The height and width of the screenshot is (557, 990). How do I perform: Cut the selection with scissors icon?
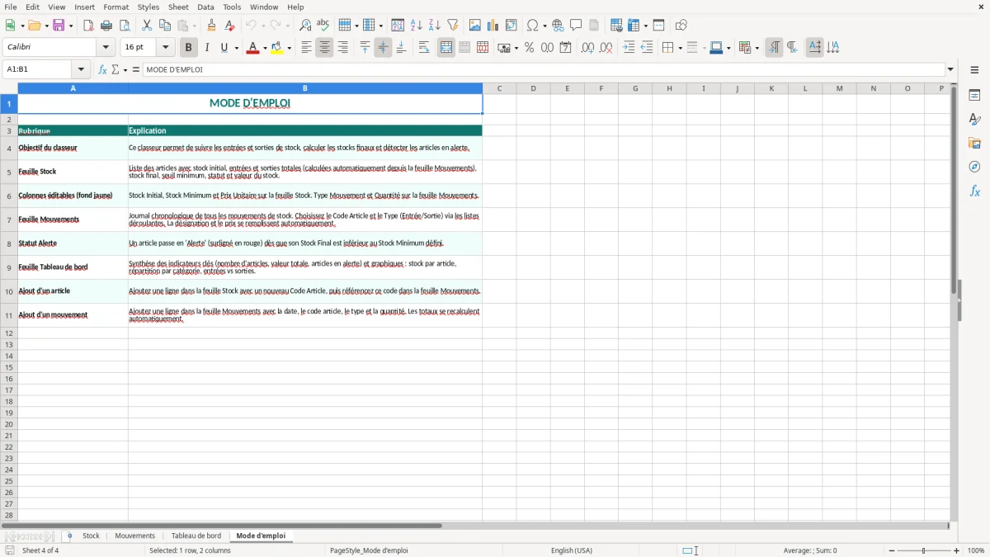(x=146, y=26)
